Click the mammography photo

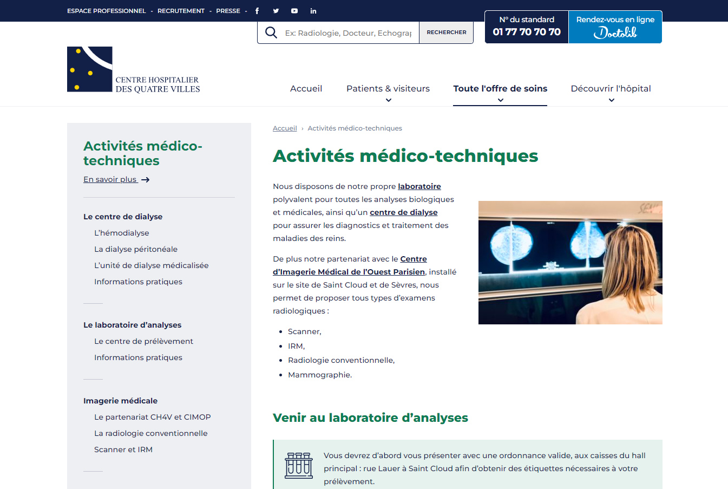570,263
